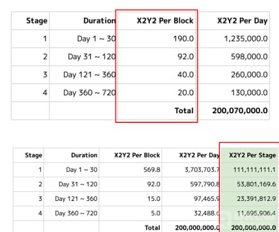The height and width of the screenshot is (232, 279).
Task: Click the 5.0 per block cell
Action: click(x=130, y=214)
